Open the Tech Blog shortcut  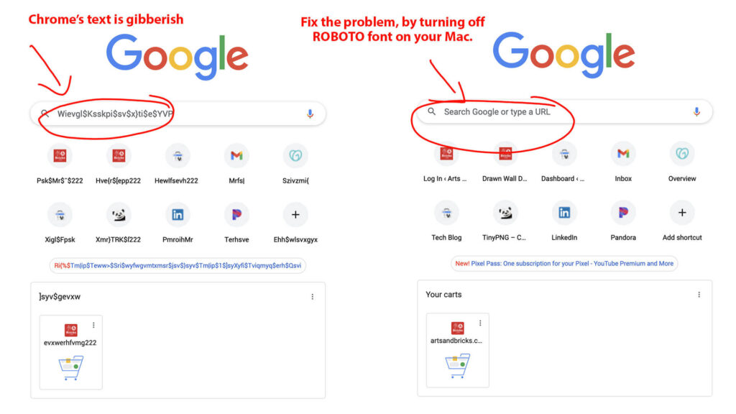pos(446,213)
